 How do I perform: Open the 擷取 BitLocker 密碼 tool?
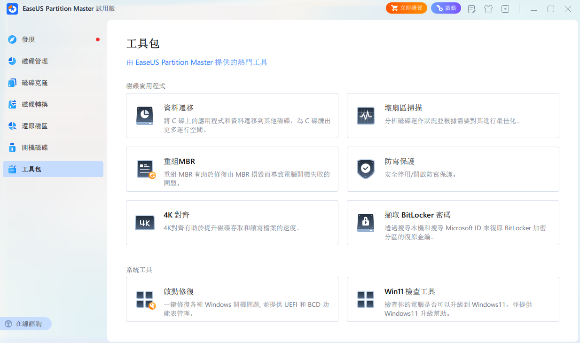452,222
